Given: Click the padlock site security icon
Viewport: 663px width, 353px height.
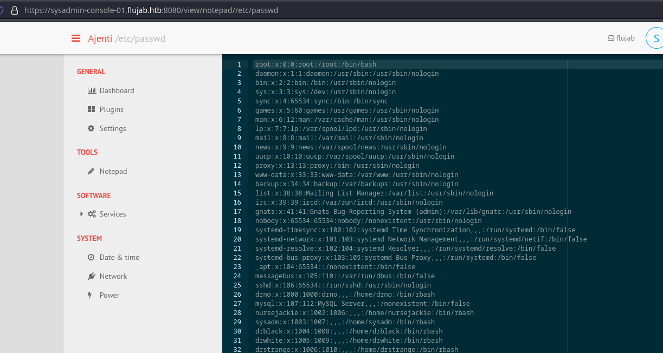Looking at the screenshot, I should (14, 10).
